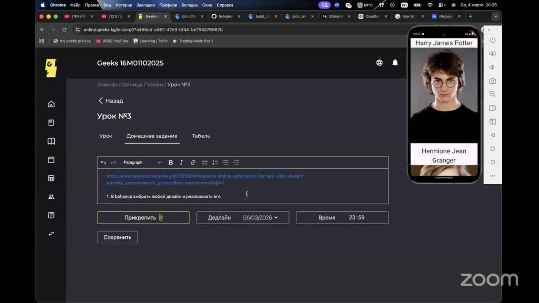Redo the edit in the editor toolbar

[x=113, y=162]
